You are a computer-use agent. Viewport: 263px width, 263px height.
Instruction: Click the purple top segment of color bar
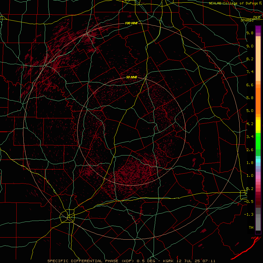click(258, 29)
